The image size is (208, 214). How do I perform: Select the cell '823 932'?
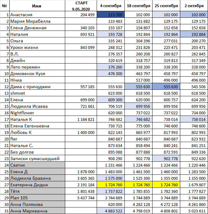pos(194,139)
